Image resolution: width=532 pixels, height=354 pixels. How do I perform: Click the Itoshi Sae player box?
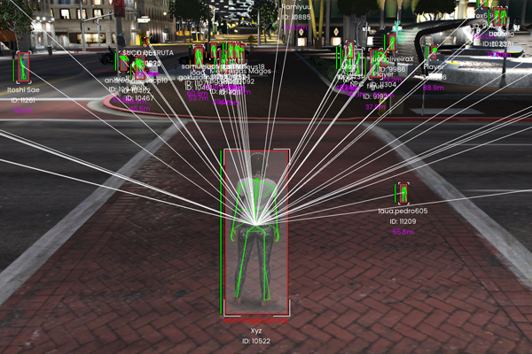[22, 68]
